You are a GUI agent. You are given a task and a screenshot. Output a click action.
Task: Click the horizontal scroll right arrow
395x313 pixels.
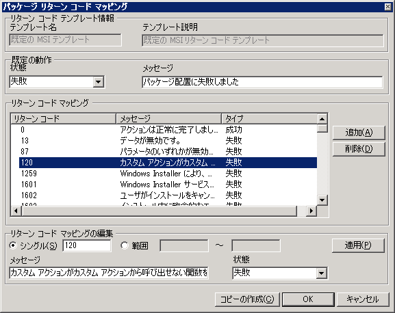coord(311,210)
